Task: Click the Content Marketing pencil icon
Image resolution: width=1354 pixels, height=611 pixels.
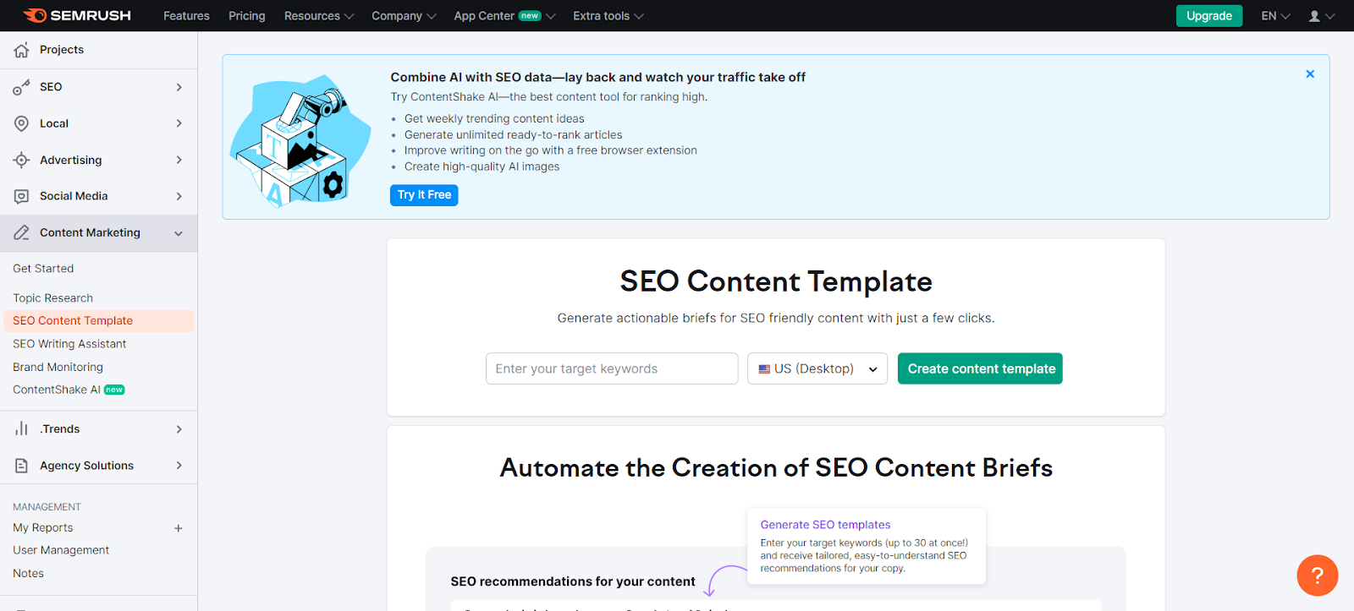Action: click(22, 232)
